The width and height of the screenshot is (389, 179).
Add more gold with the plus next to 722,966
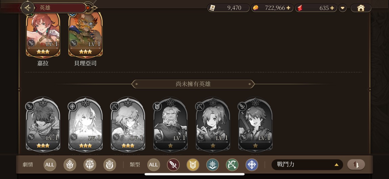288,8
